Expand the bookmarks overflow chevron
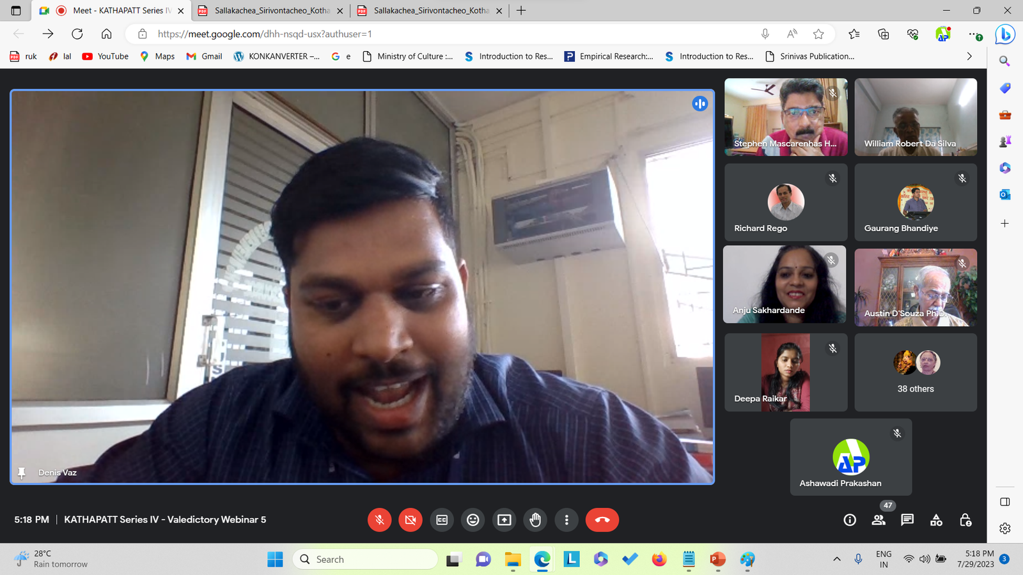This screenshot has height=575, width=1023. coord(969,56)
